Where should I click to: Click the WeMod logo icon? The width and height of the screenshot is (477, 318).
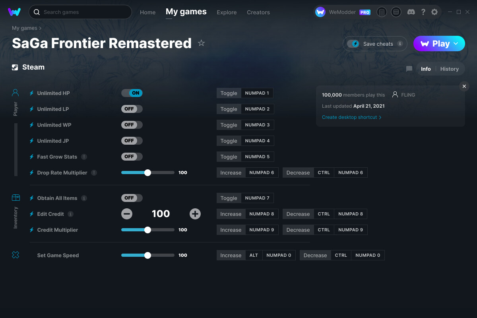point(14,12)
